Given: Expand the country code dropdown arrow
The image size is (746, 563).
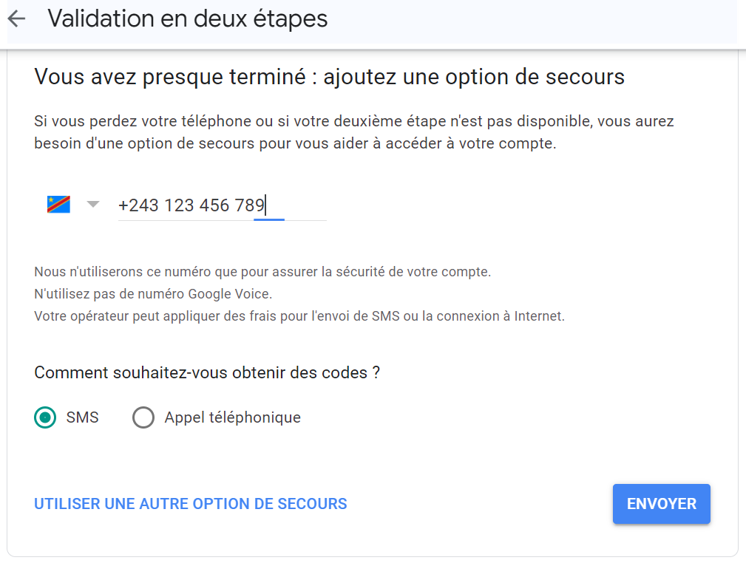Looking at the screenshot, I should coord(93,205).
